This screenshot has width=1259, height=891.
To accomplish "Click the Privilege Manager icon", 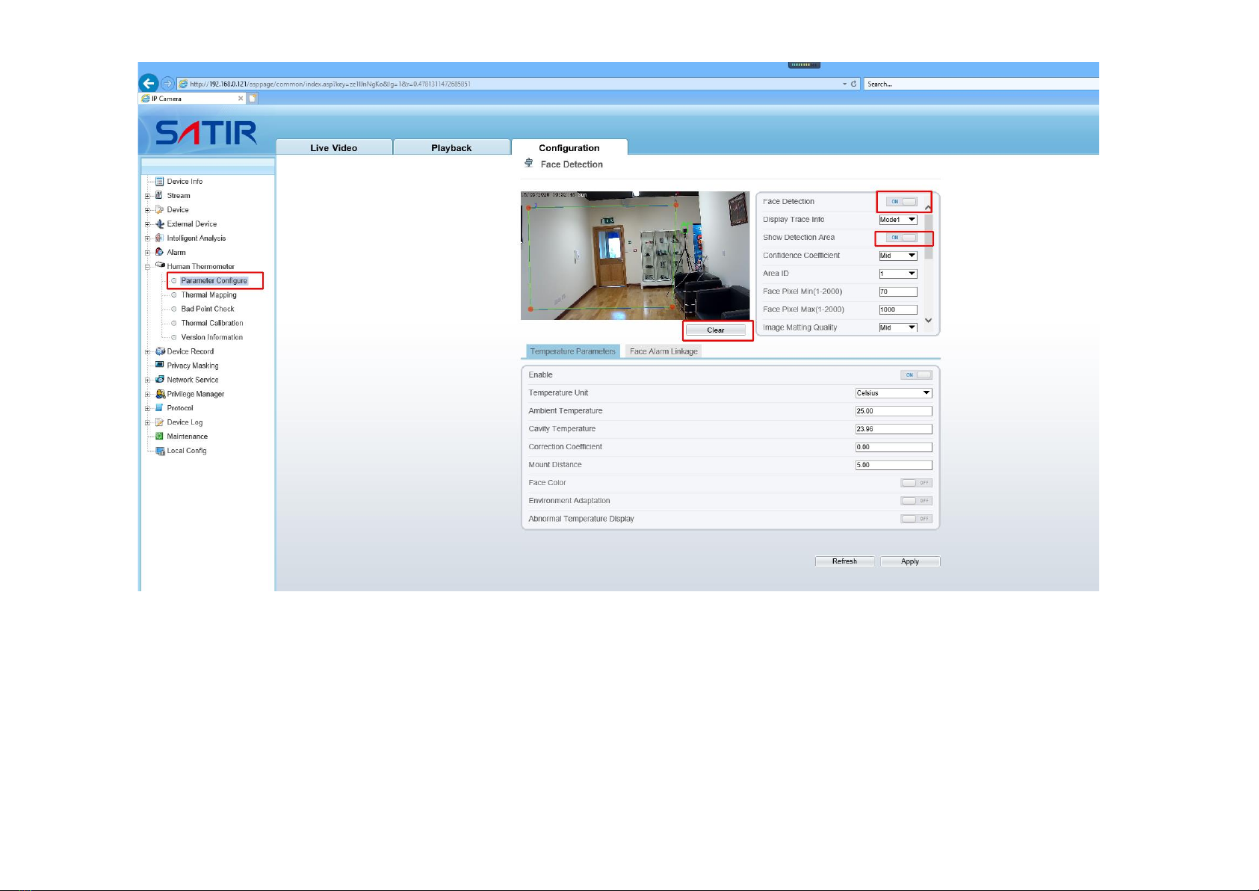I will (x=160, y=394).
